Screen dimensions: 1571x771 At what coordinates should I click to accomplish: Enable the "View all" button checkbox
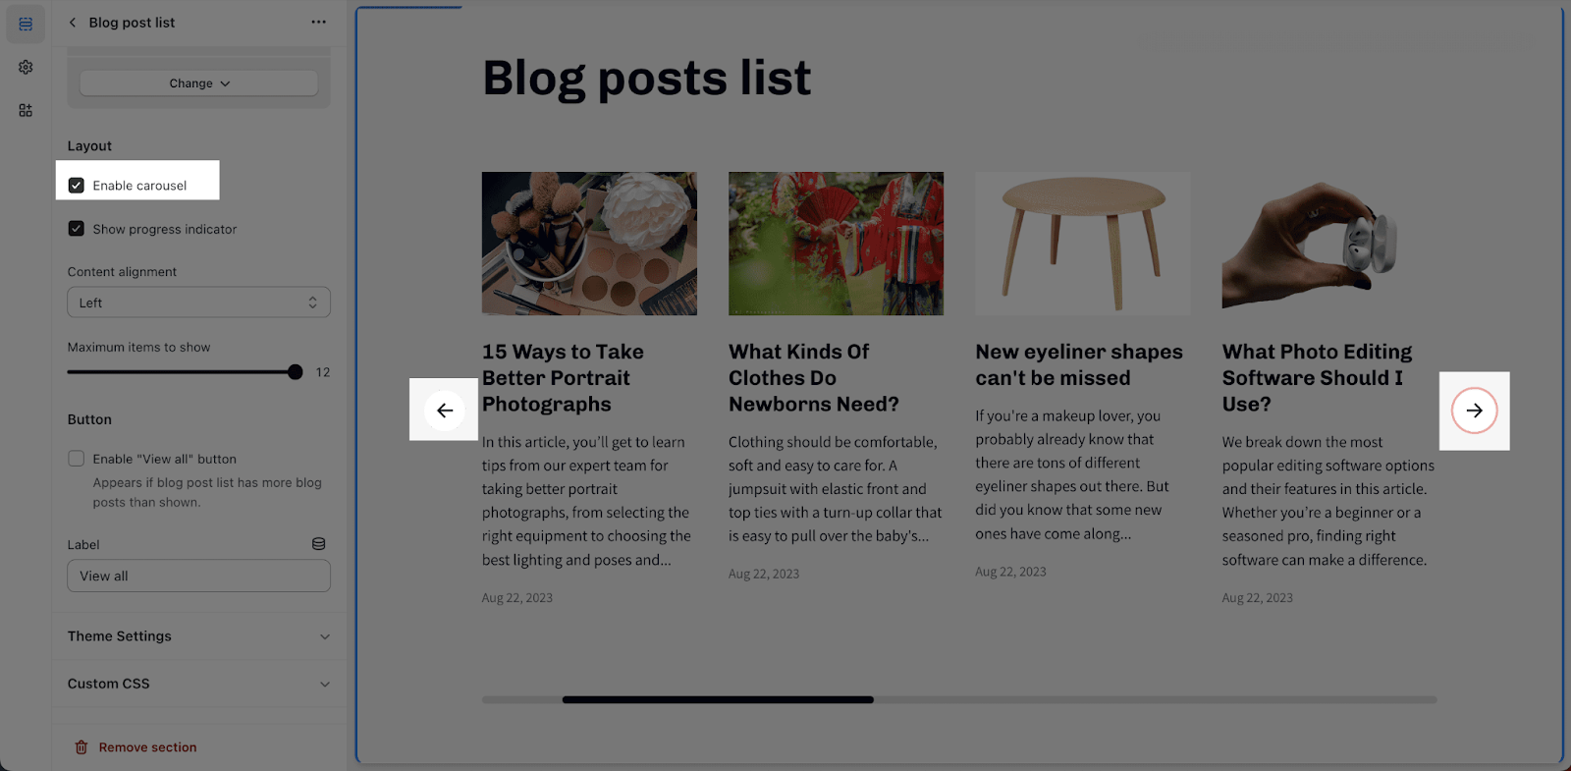tap(76, 459)
